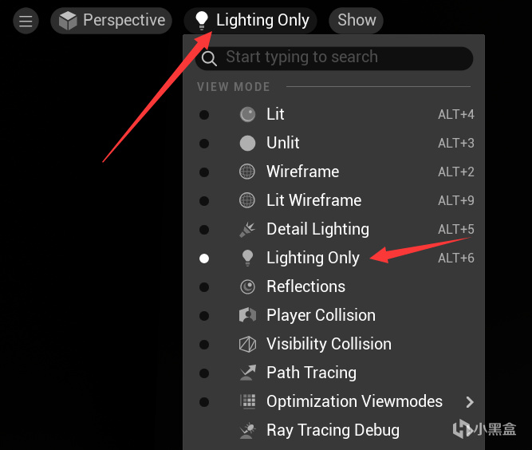
Task: Click the Reflections icon
Action: 247,286
